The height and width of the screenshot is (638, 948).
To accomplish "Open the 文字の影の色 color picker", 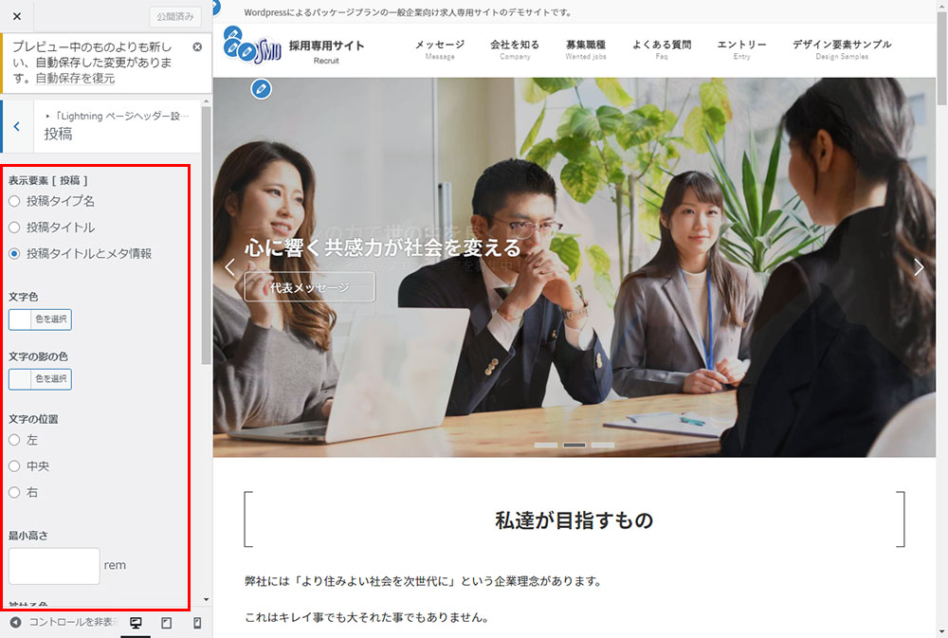I will tap(40, 379).
